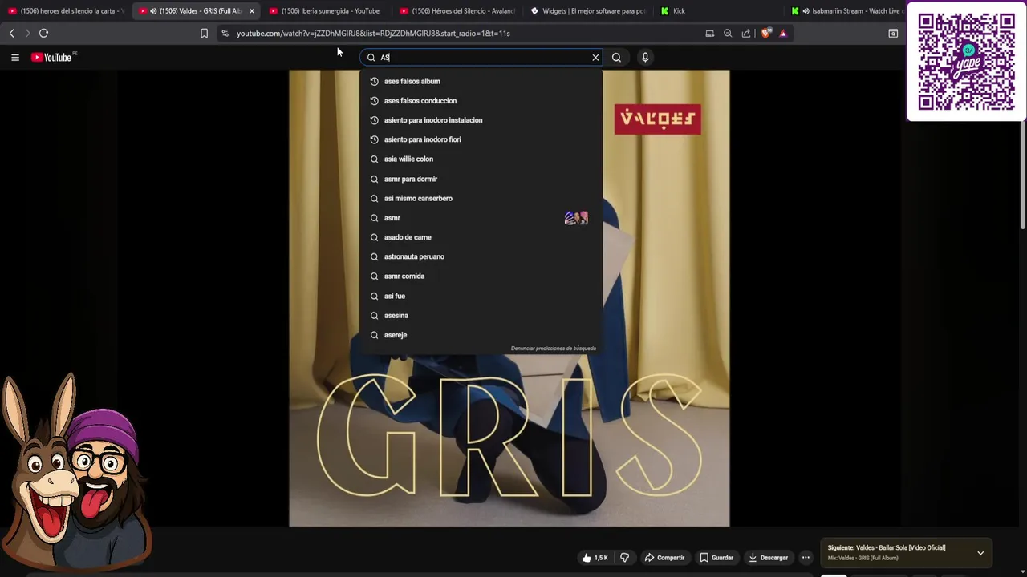Switch to the Iberia sumergida YouTube tab

click(x=325, y=11)
